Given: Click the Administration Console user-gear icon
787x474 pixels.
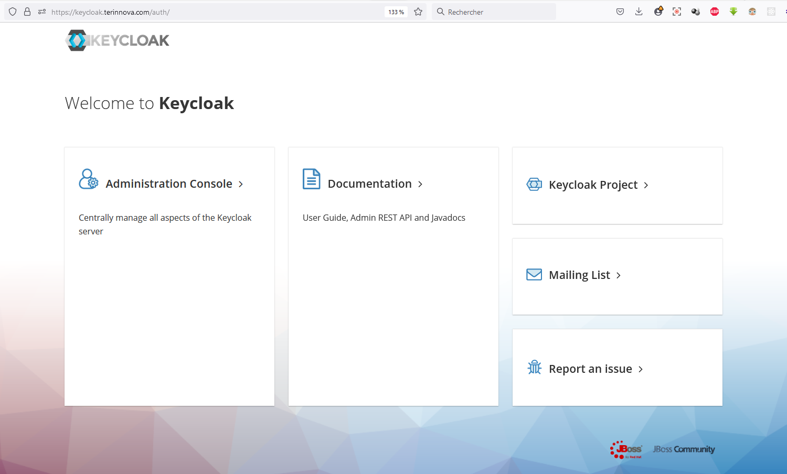Looking at the screenshot, I should pos(88,179).
